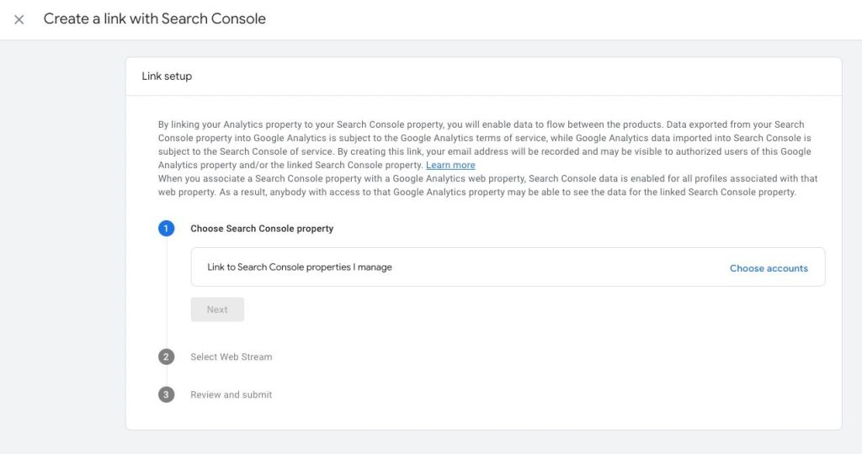Click the paragraph starting 'By linking your Analytics'
The width and height of the screenshot is (862, 454).
484,145
